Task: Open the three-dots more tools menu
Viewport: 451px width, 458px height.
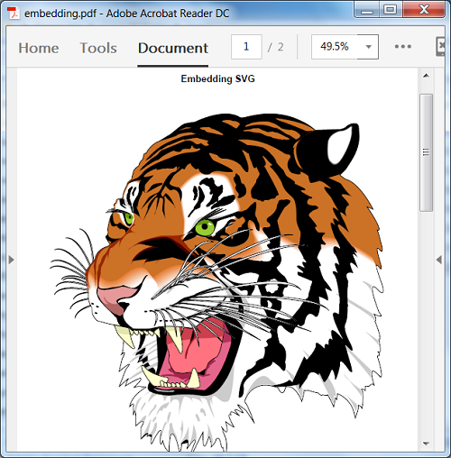Action: click(403, 47)
